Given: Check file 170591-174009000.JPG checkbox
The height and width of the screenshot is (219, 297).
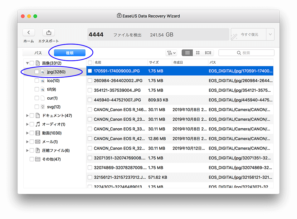Looking at the screenshot, I should click(x=90, y=71).
